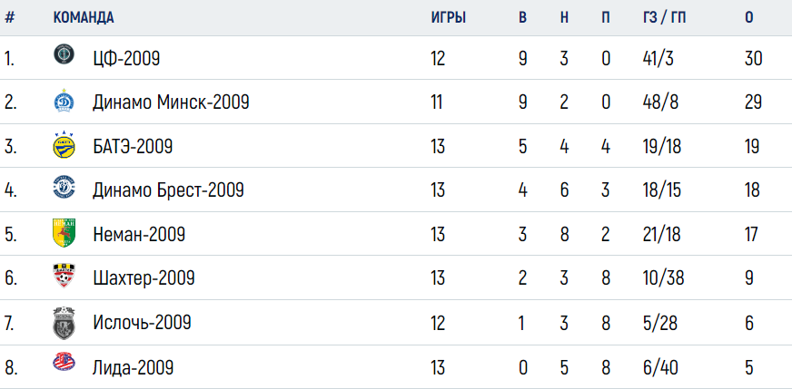Click the ЦФ-2009 team logo

pyautogui.click(x=64, y=54)
